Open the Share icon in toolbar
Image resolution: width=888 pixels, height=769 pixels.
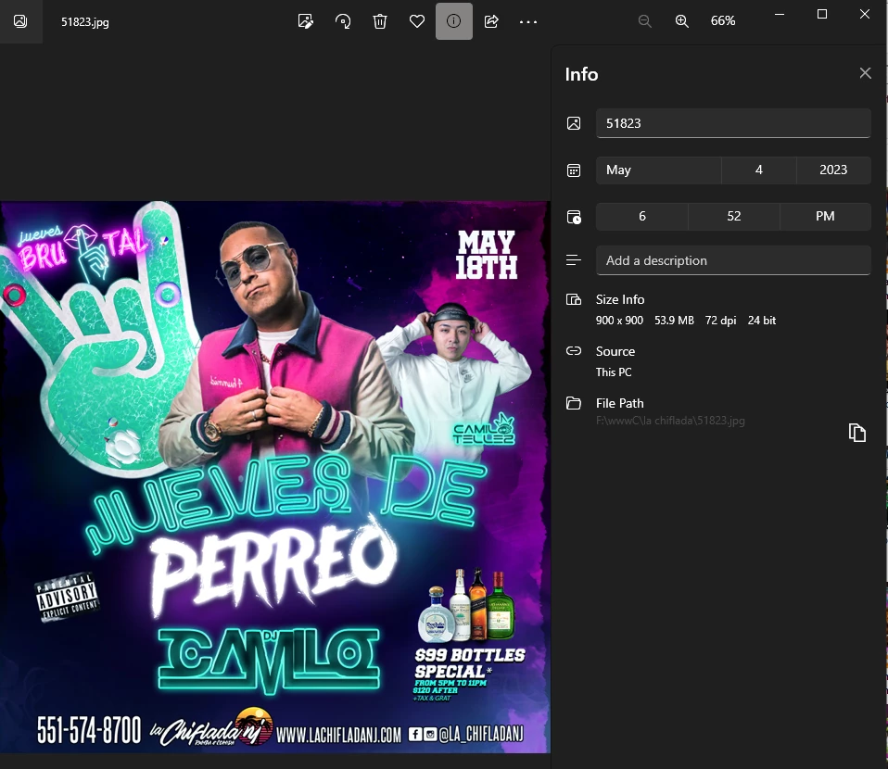[x=491, y=21]
